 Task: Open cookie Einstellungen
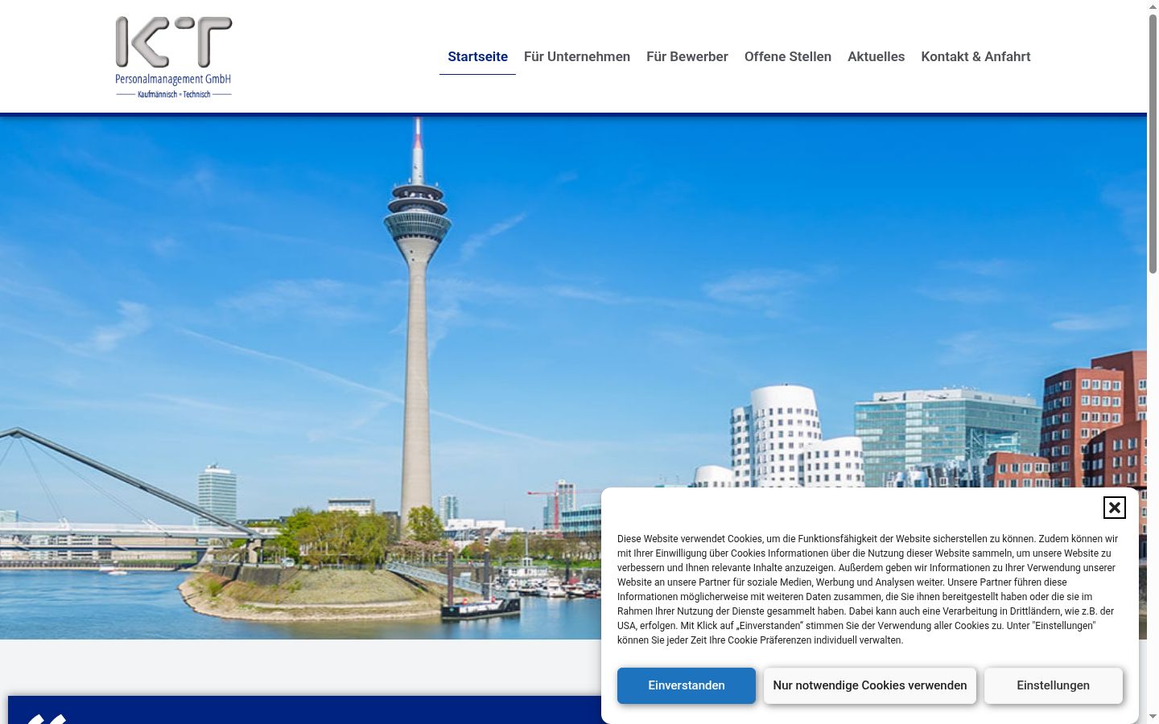pos(1053,685)
